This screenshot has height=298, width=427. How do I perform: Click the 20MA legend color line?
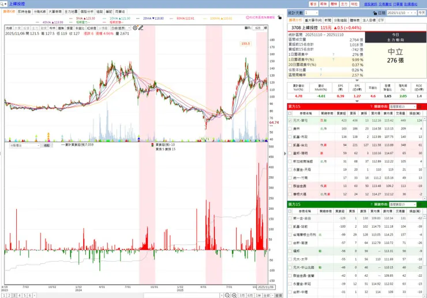point(138,18)
